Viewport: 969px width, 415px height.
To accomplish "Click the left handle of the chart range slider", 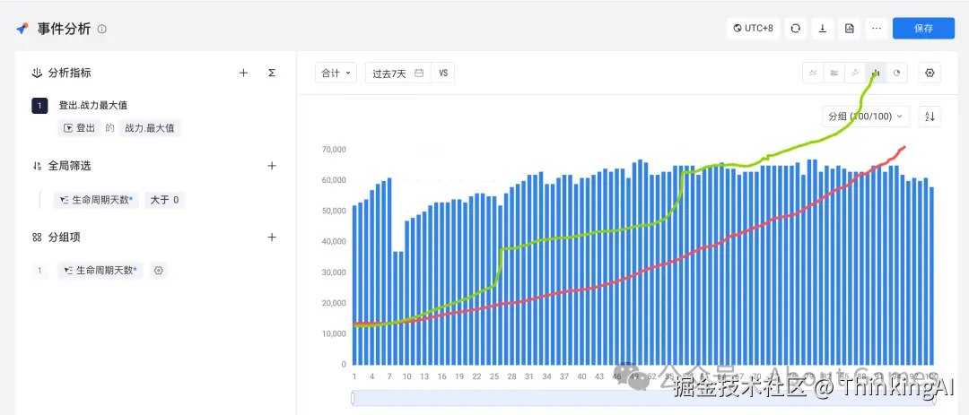I will click(353, 398).
